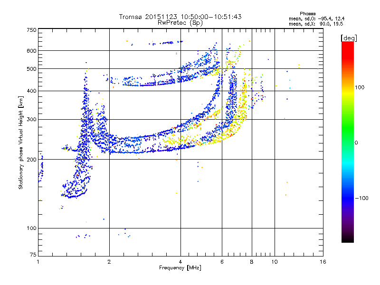380x285 pixels.
Task: Click the rainbow phase colorbar
Action: (348, 142)
